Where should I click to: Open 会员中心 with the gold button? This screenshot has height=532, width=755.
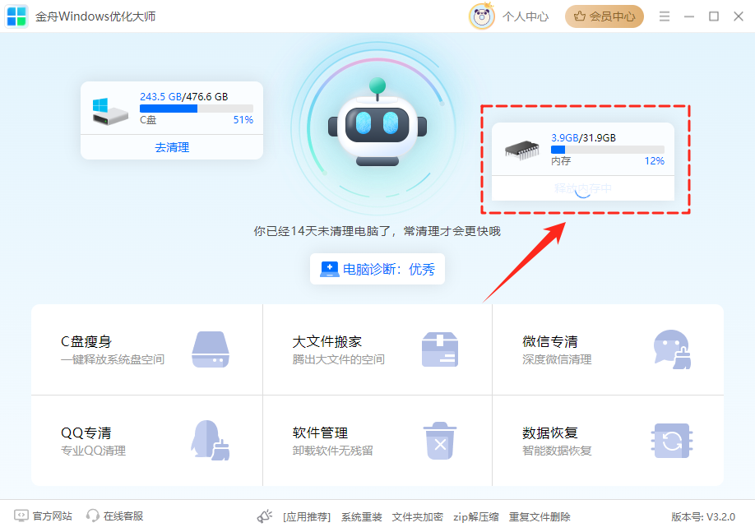[x=604, y=16]
